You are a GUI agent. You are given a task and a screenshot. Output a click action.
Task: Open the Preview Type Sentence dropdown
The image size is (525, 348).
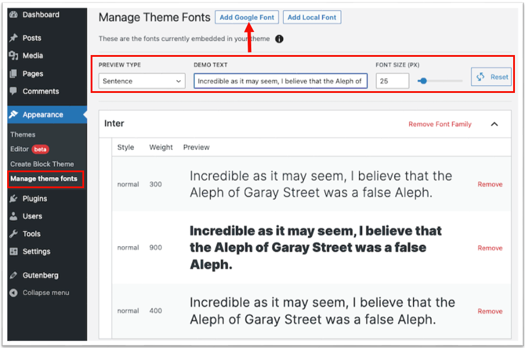tap(142, 81)
